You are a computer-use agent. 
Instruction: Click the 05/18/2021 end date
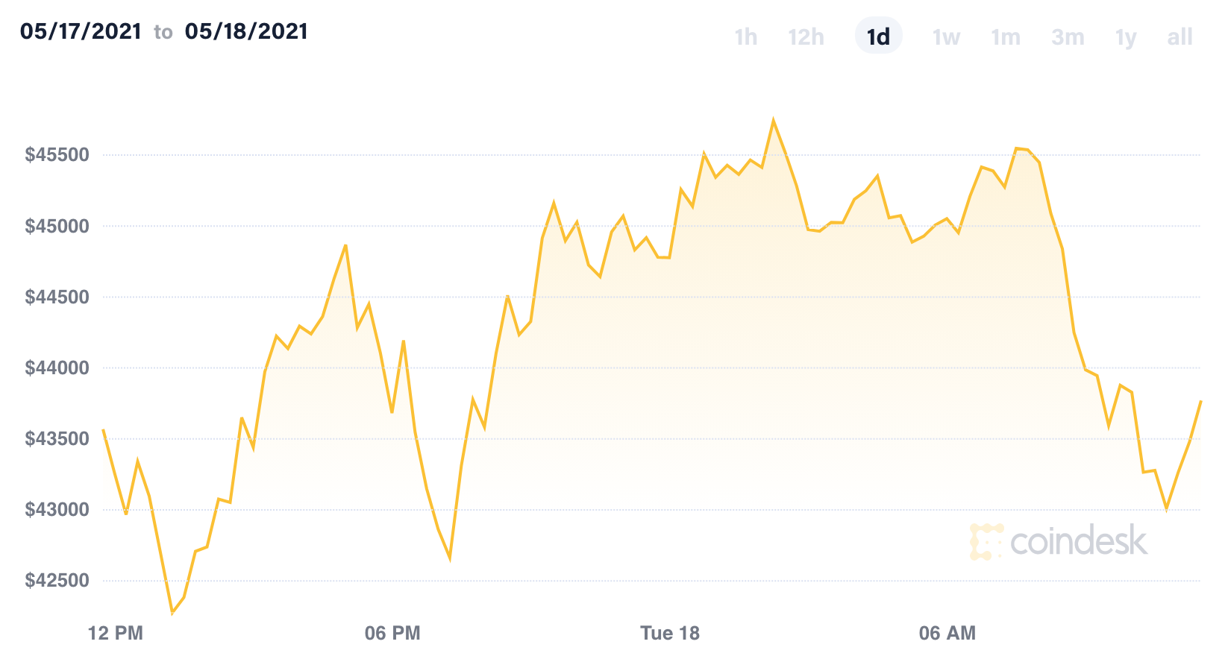(246, 31)
